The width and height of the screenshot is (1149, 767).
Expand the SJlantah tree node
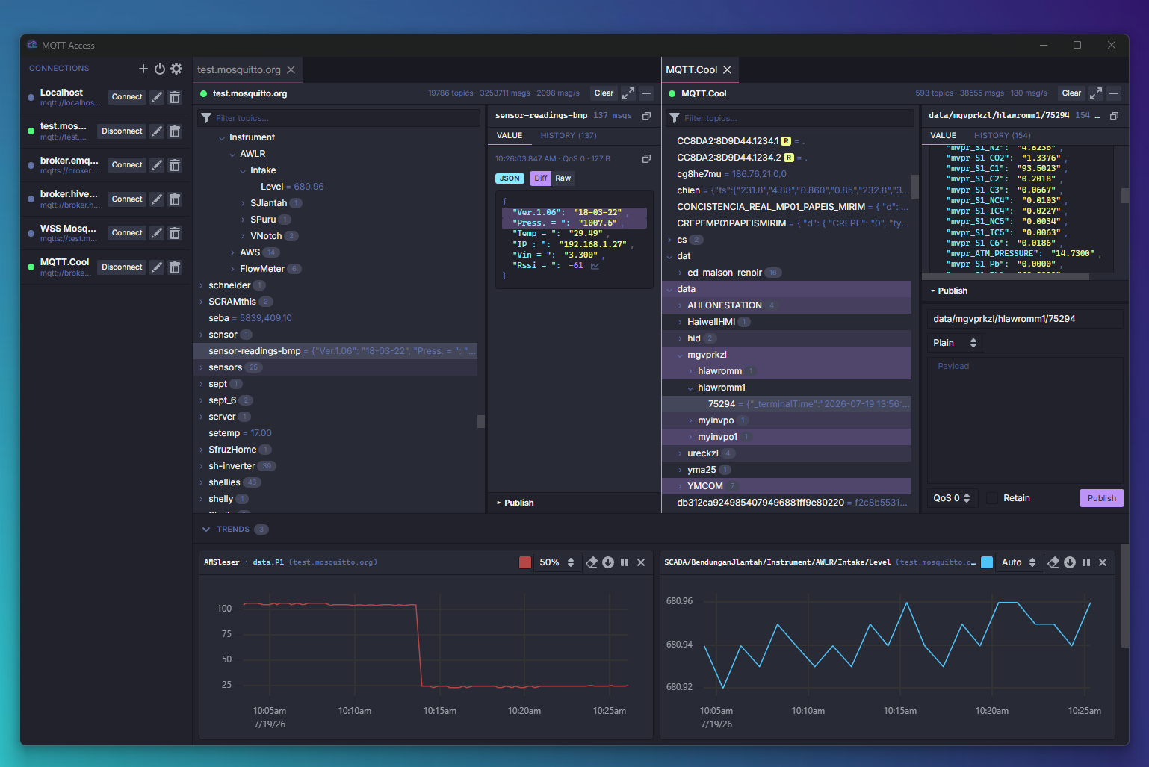[x=243, y=204]
